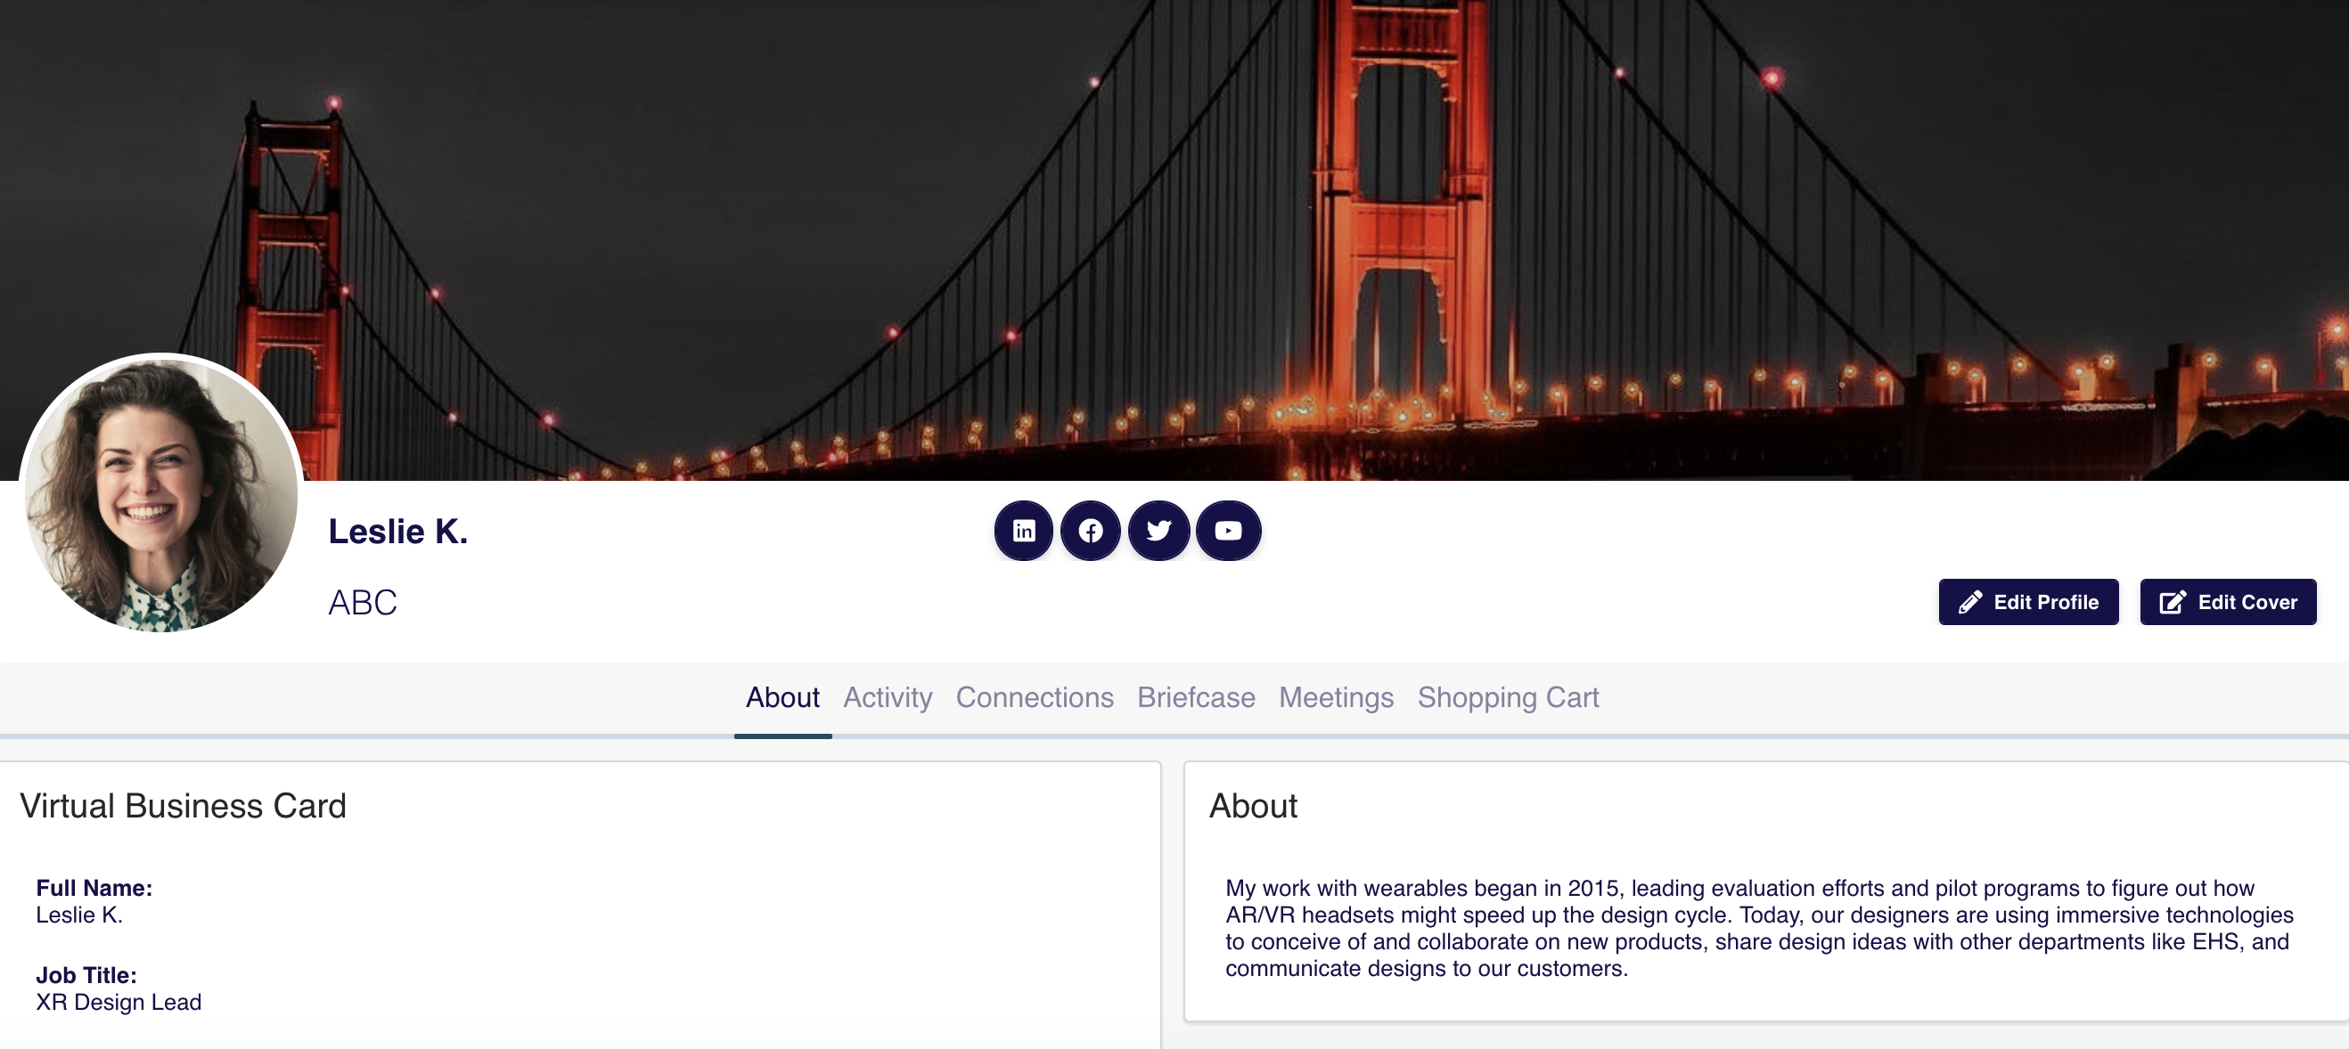Image resolution: width=2349 pixels, height=1049 pixels.
Task: Go to the Briefcase tab
Action: click(x=1196, y=697)
